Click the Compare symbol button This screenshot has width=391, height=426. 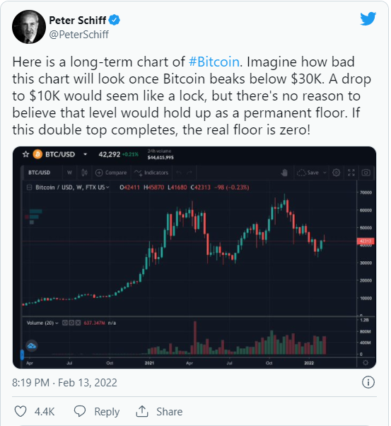coord(111,173)
